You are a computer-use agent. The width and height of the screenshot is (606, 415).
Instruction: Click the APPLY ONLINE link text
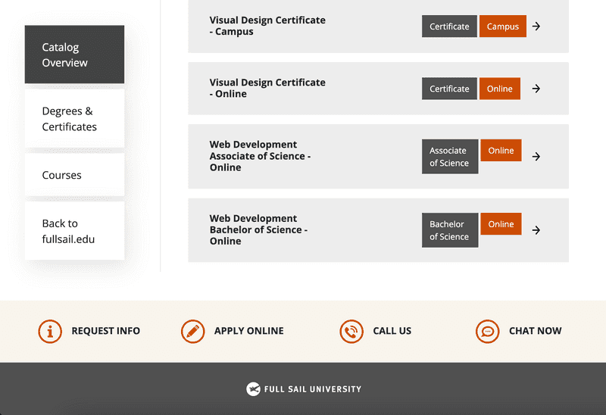[x=249, y=331]
